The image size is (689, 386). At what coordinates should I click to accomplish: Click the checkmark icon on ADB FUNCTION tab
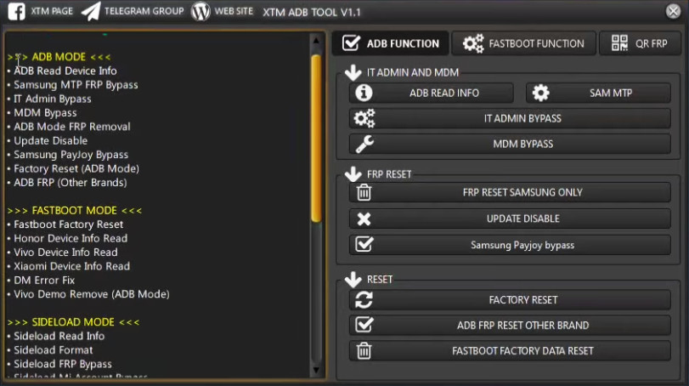pyautogui.click(x=351, y=43)
